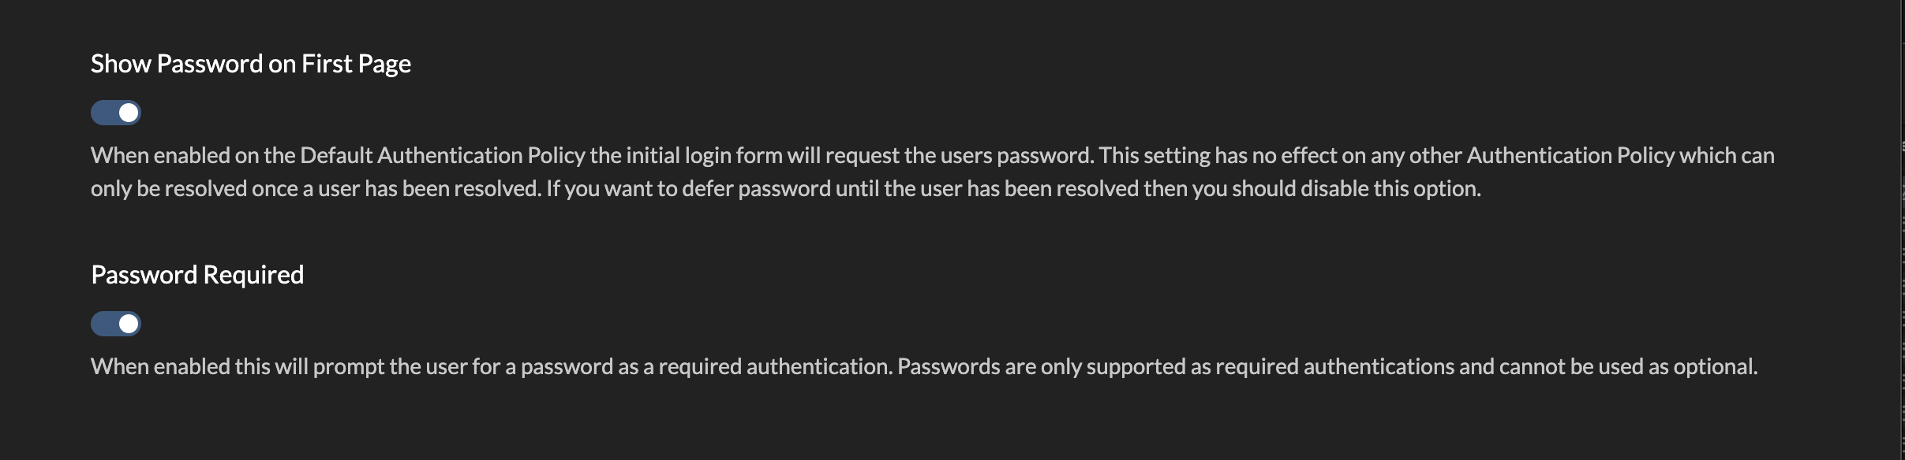The image size is (1905, 460).
Task: Click the sentence starting "If you want to defer"
Action: (789, 189)
